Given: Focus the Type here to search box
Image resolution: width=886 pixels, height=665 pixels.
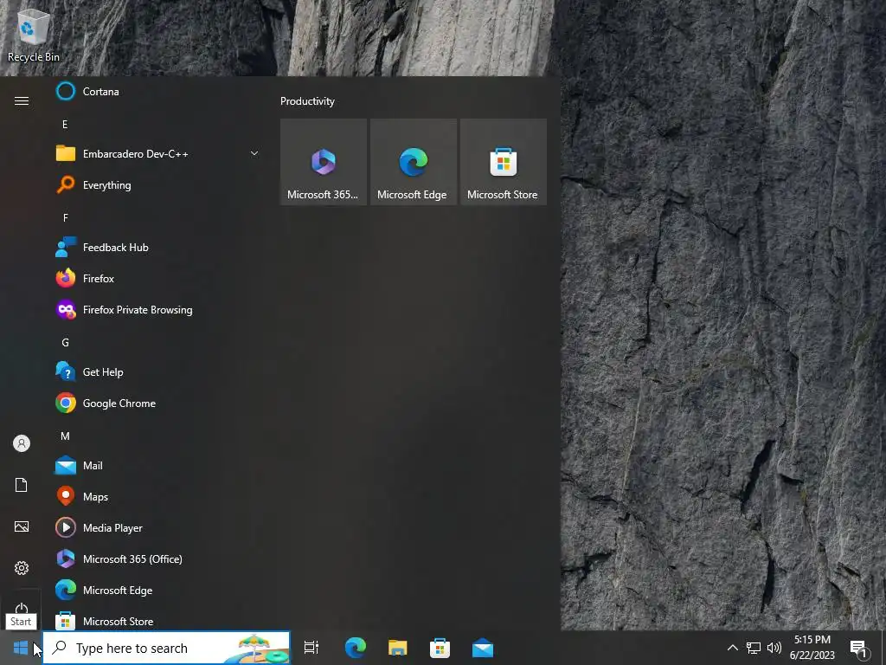Looking at the screenshot, I should coord(166,648).
